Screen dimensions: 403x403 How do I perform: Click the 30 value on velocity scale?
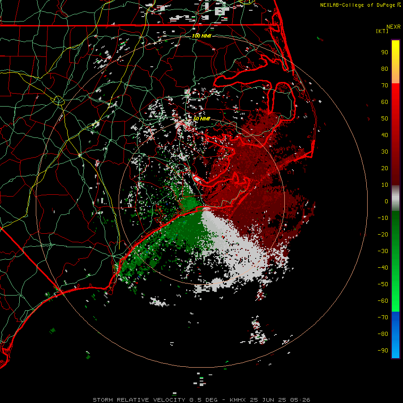(385, 152)
